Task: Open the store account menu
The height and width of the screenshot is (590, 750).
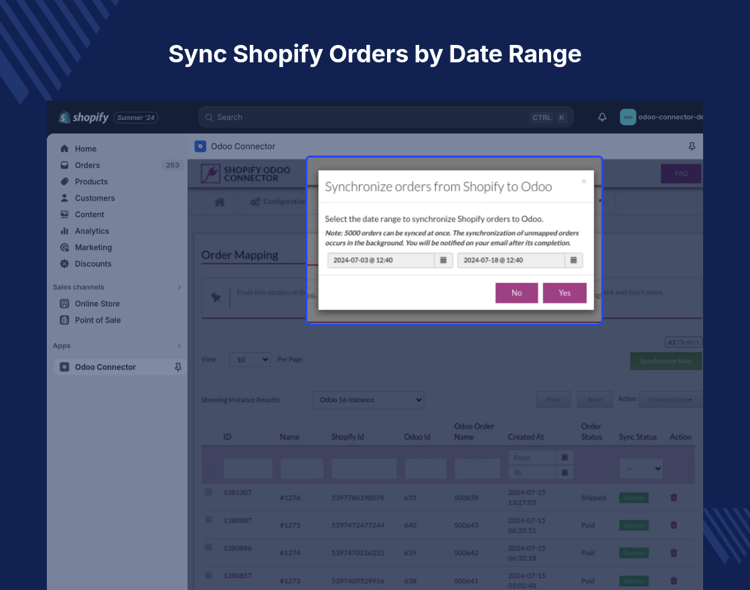Action: click(x=661, y=117)
